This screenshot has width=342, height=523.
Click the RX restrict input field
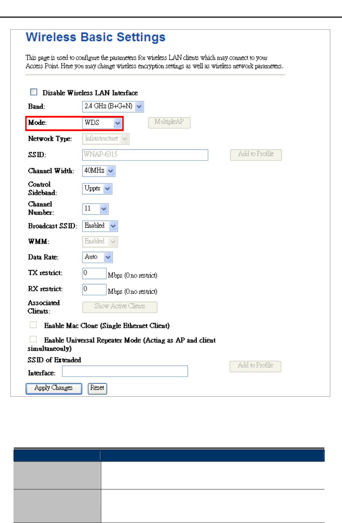point(94,290)
